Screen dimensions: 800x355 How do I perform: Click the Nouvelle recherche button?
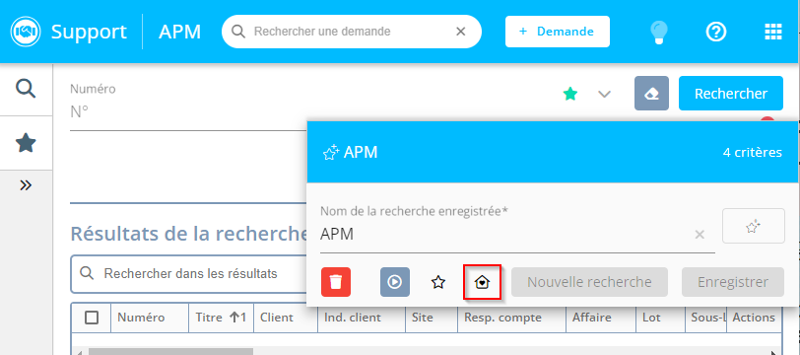pos(589,282)
